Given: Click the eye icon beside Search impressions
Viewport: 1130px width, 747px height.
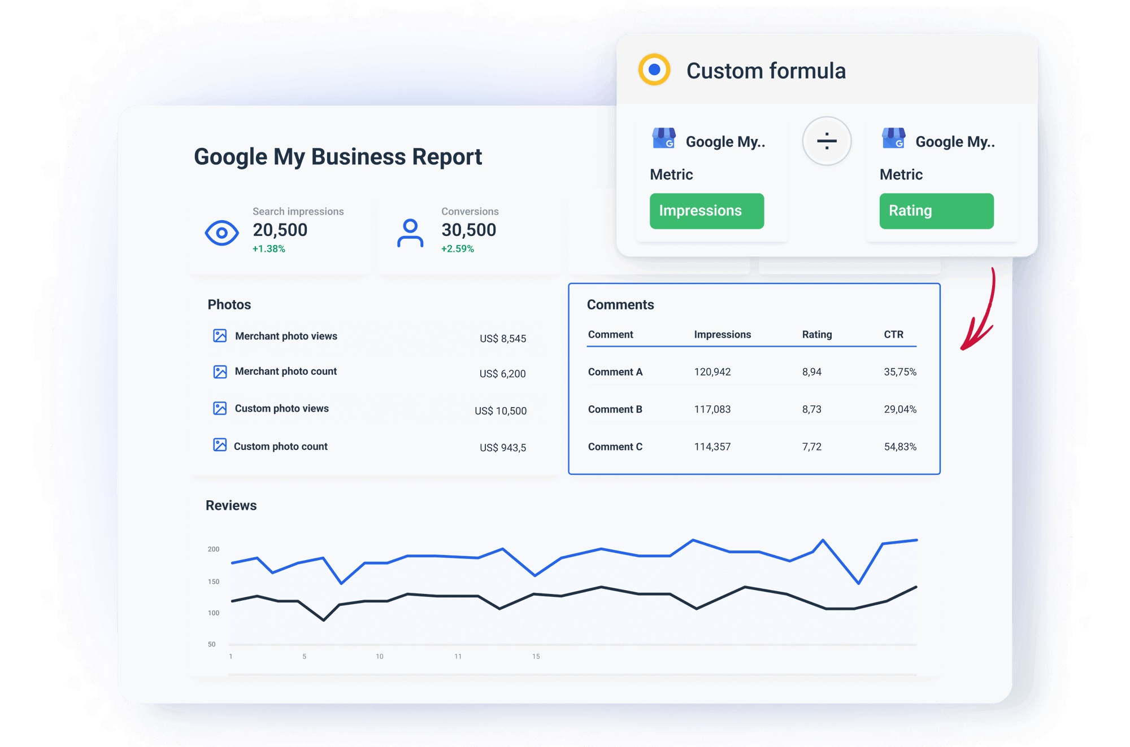Looking at the screenshot, I should 222,231.
